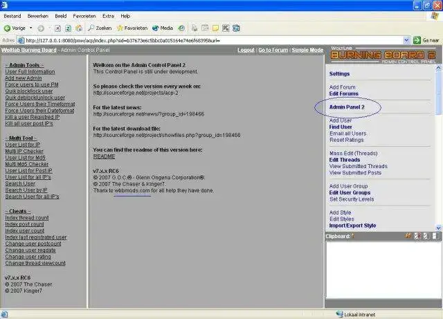The image size is (443, 319).
Task: Click the wbbmods.com link
Action: [132, 190]
